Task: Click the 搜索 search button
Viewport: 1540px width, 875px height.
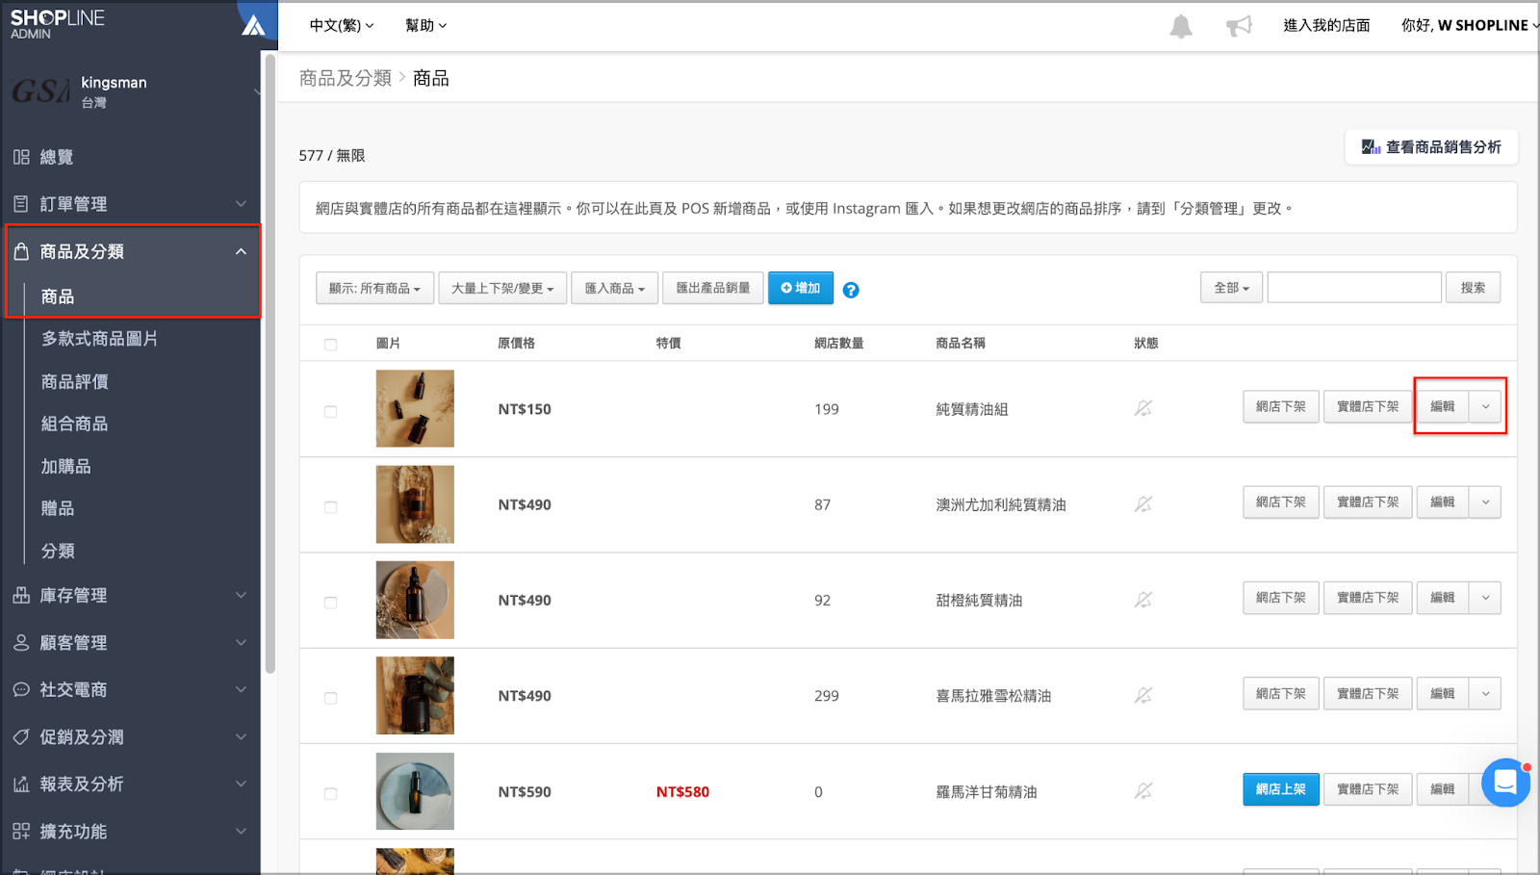Action: pos(1473,287)
